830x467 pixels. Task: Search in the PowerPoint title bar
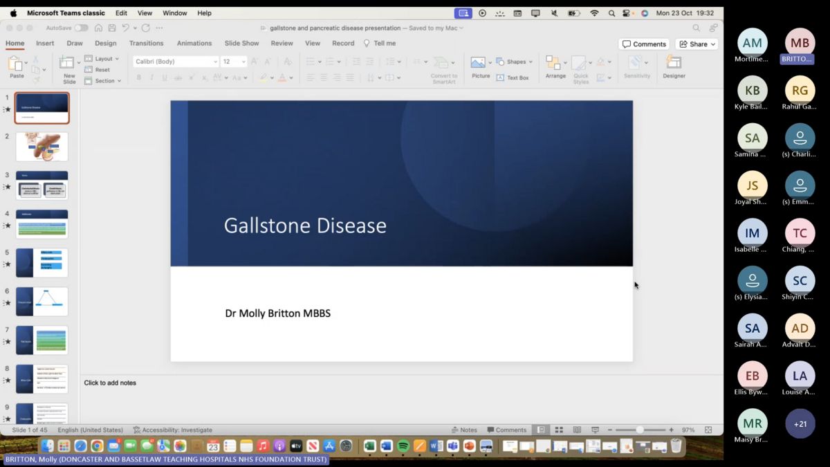point(697,28)
